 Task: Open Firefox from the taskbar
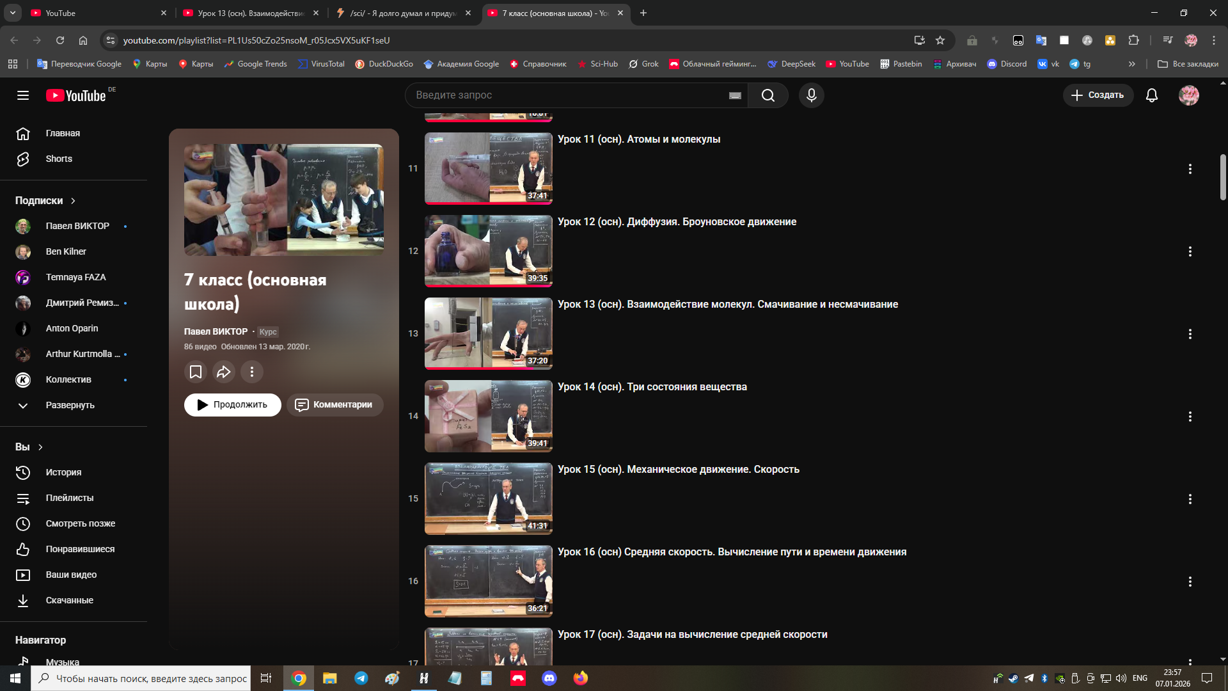pyautogui.click(x=581, y=678)
